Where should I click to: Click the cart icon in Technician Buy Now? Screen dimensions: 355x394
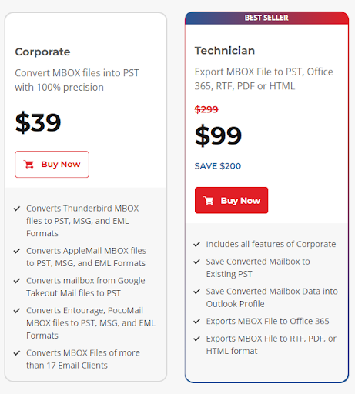click(209, 200)
